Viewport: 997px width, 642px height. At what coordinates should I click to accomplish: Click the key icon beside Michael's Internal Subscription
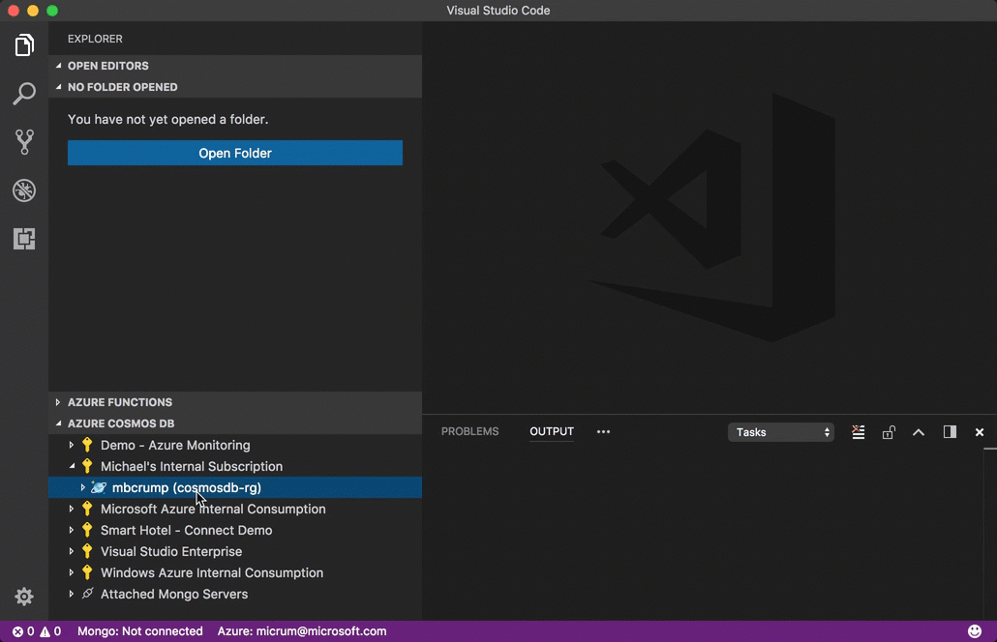point(87,466)
